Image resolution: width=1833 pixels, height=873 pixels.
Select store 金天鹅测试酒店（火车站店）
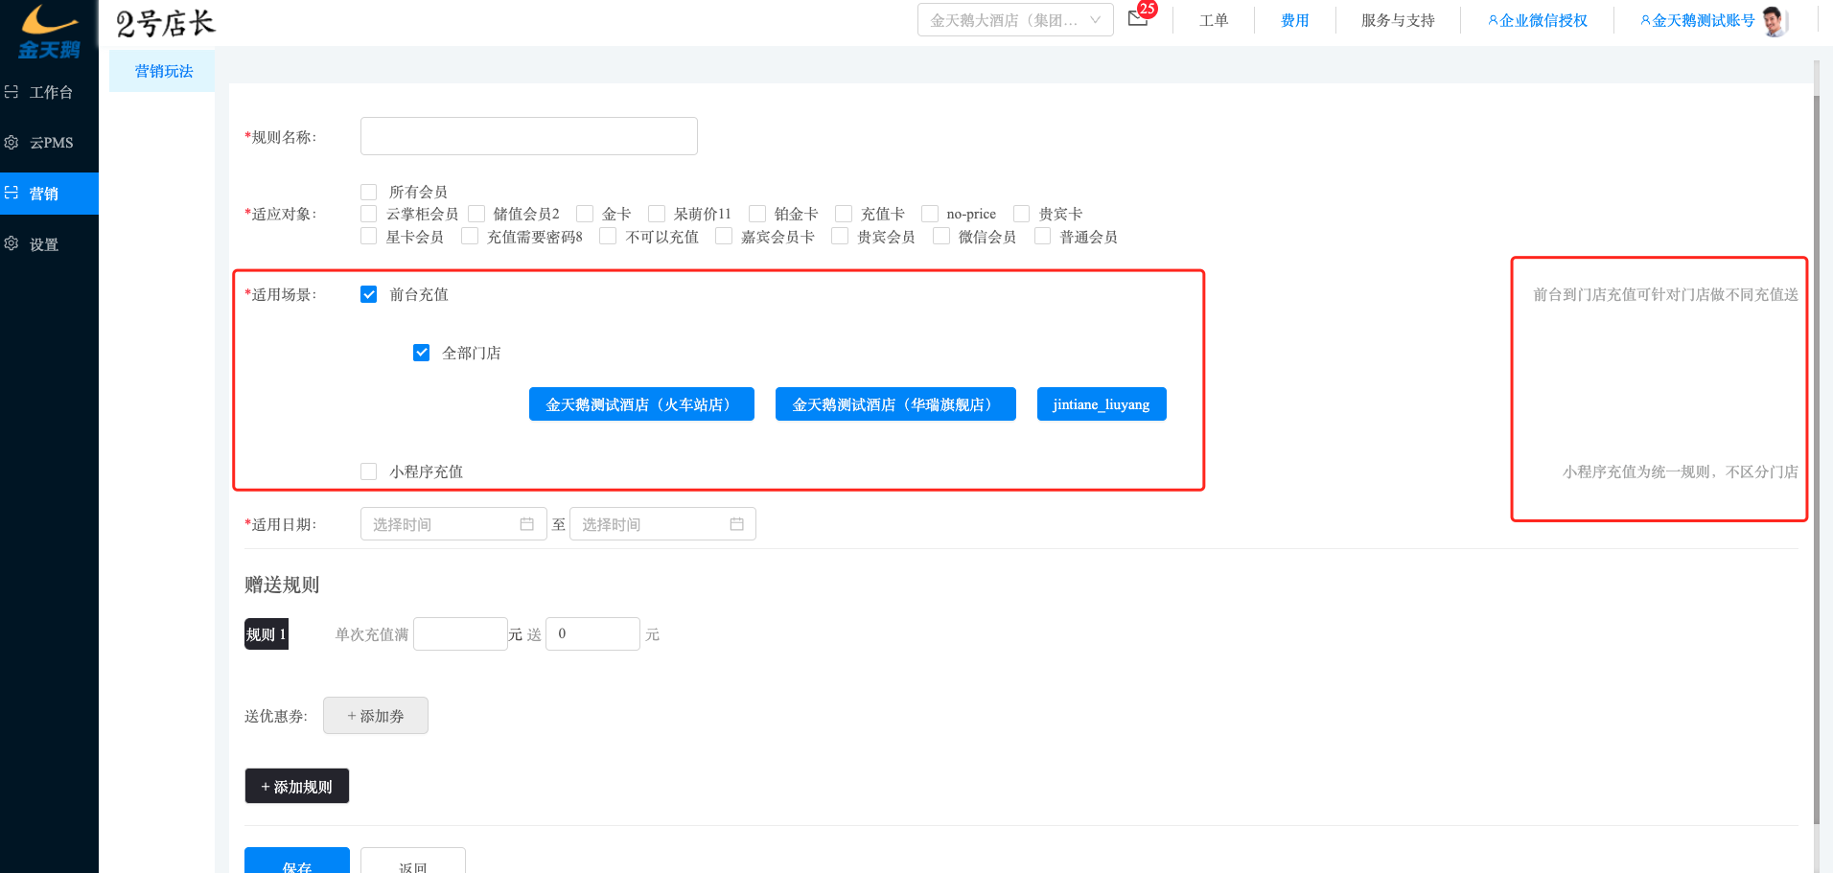tap(641, 404)
